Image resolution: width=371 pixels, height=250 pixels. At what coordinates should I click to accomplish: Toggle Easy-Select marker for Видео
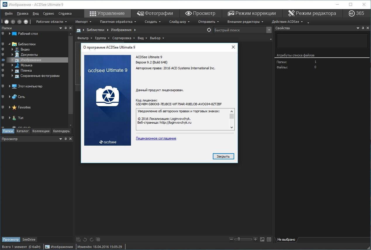click(x=3, y=49)
